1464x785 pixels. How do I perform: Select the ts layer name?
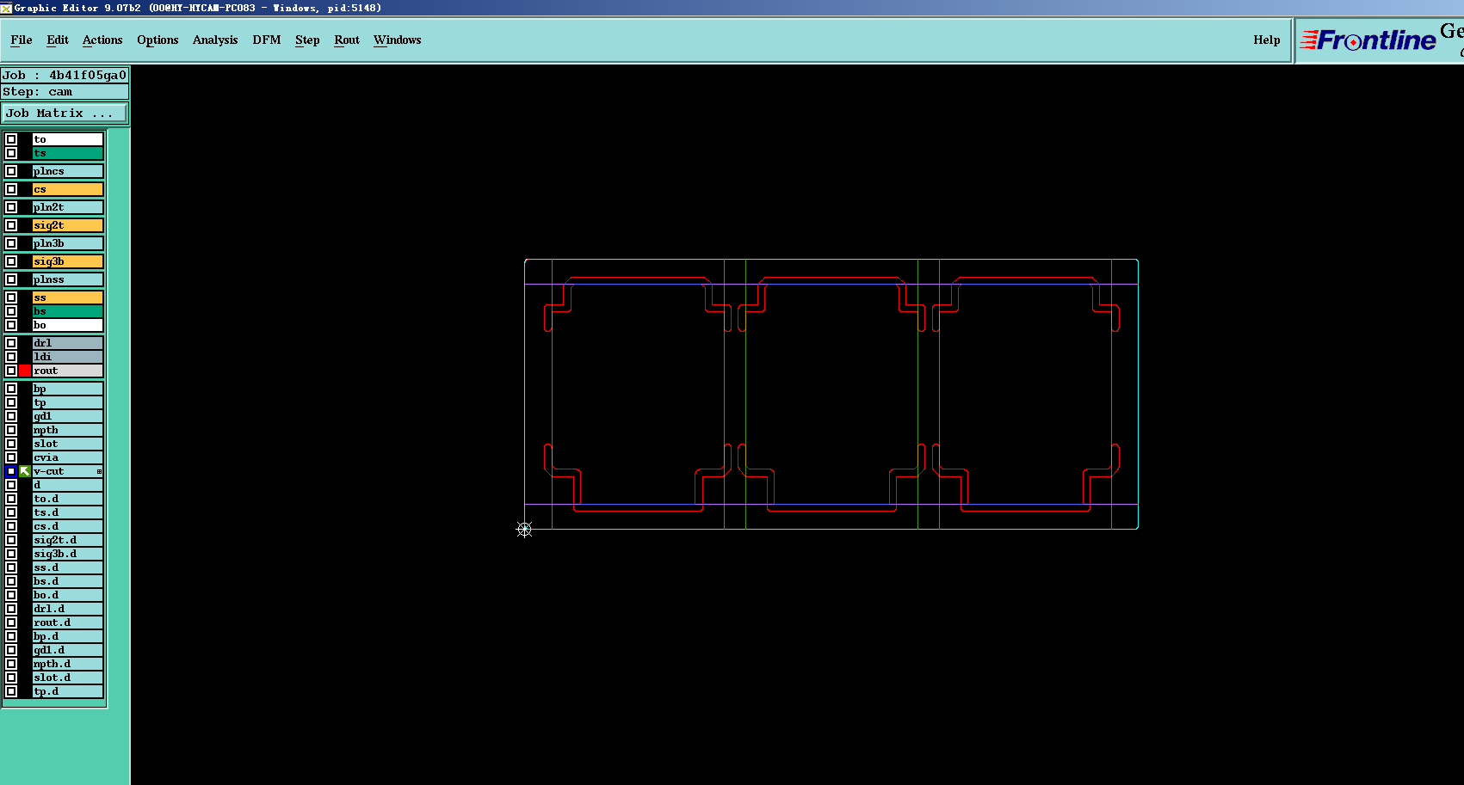[x=68, y=153]
